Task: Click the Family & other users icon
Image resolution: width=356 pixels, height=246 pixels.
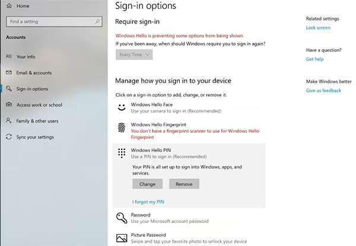Action: tap(8, 121)
